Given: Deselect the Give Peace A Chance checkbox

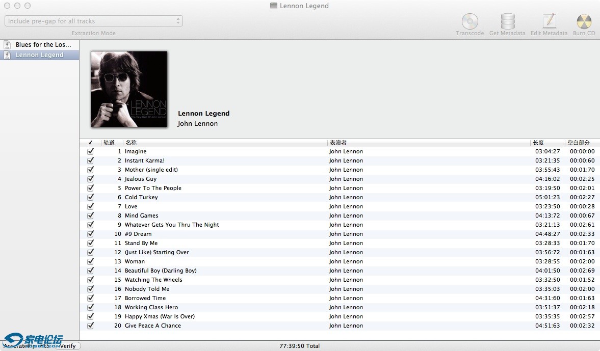Looking at the screenshot, I should pos(91,326).
